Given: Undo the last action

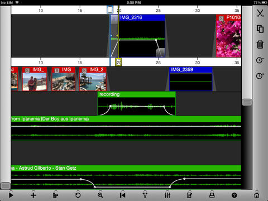Looking at the screenshot, I should pos(78,195).
